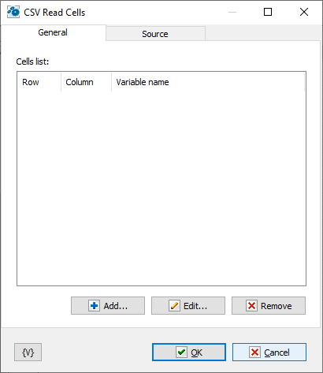Open the {V} variables button

click(x=28, y=352)
